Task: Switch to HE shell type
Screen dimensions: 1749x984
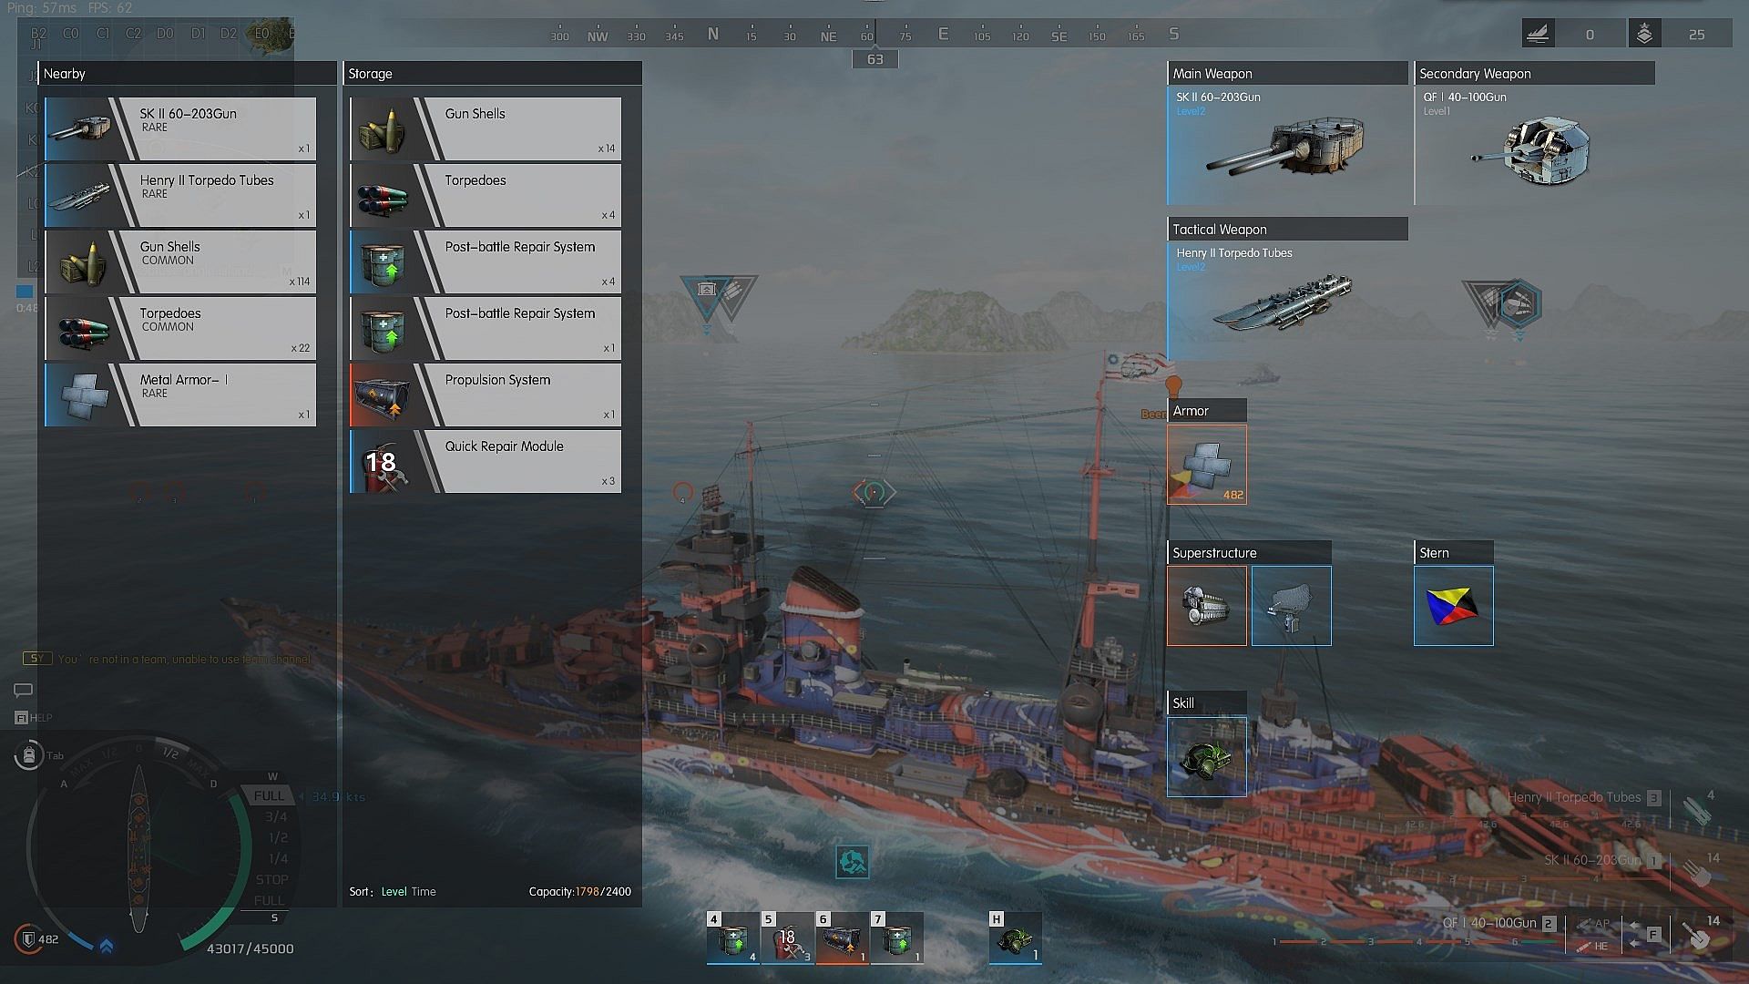Action: tap(1592, 947)
